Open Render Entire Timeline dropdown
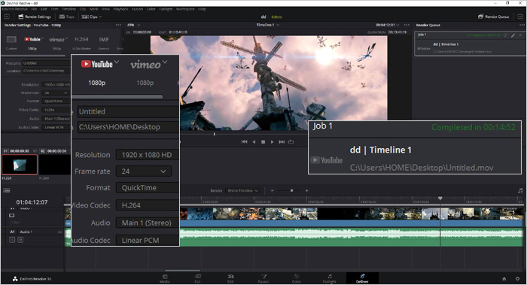Screen dimensions: 527x285 point(242,191)
